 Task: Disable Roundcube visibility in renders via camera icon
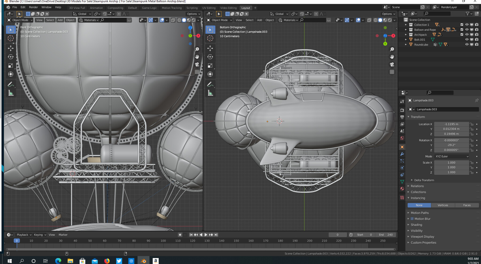click(x=476, y=44)
